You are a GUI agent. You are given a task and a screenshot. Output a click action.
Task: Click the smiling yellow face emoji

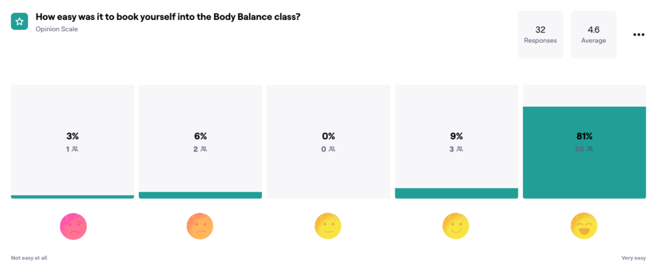pyautogui.click(x=455, y=226)
